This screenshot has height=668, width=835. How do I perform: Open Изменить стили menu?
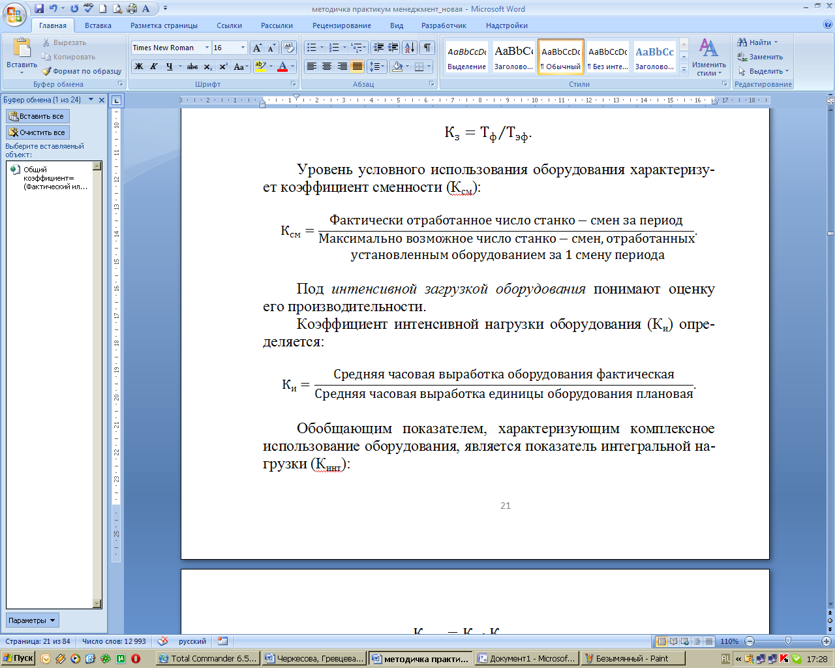pos(709,57)
